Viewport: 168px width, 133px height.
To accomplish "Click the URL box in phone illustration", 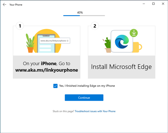I will point(55,41).
